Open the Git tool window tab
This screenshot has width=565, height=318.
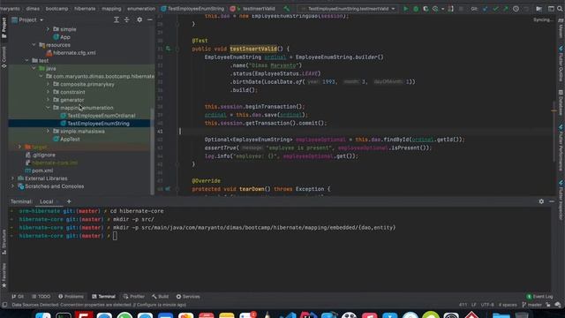18,297
